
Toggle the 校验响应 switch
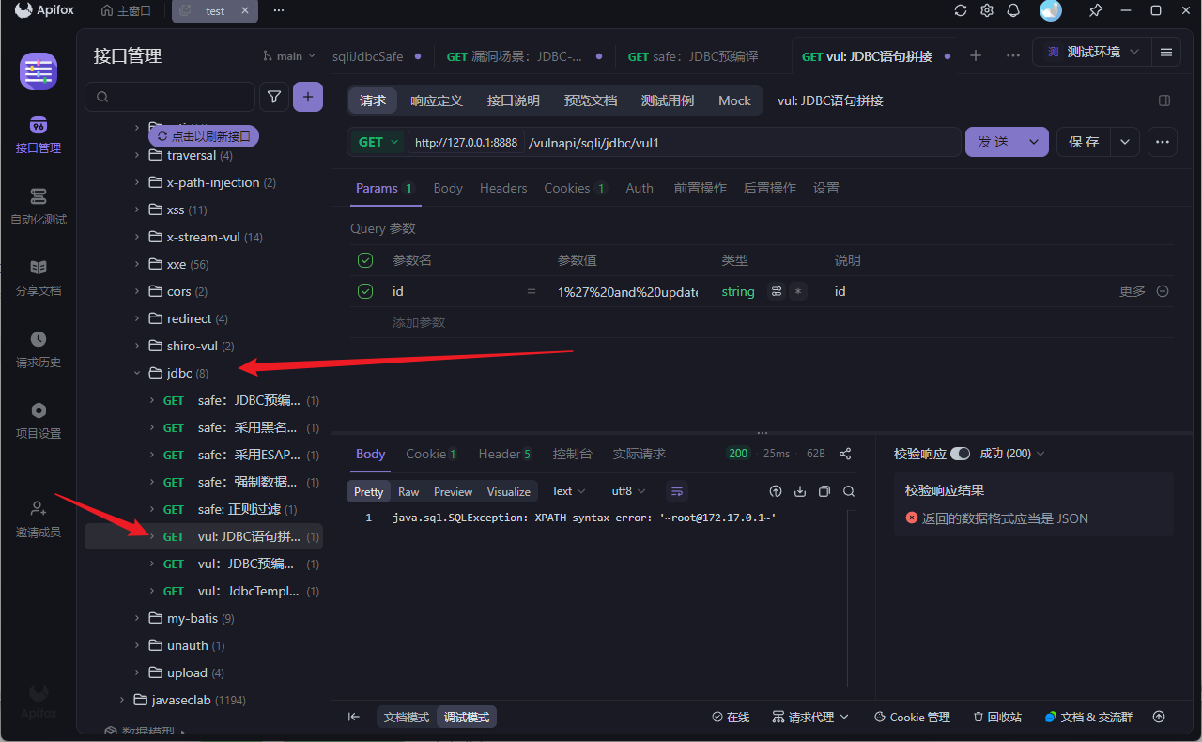[960, 454]
